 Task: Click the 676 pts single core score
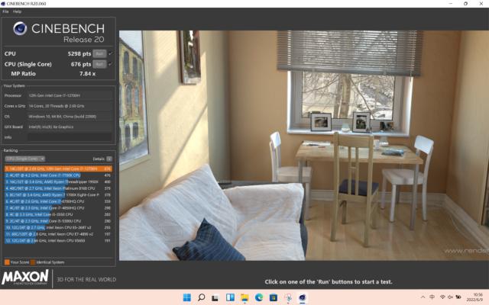point(81,64)
